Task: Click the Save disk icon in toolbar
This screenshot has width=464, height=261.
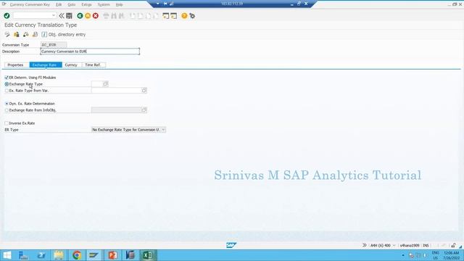Action: pos(70,16)
